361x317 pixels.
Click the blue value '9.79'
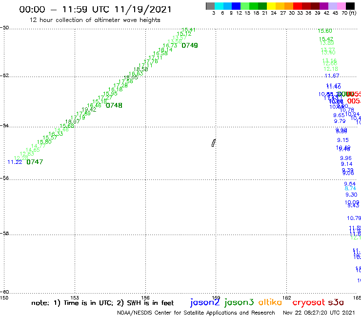click(340, 121)
